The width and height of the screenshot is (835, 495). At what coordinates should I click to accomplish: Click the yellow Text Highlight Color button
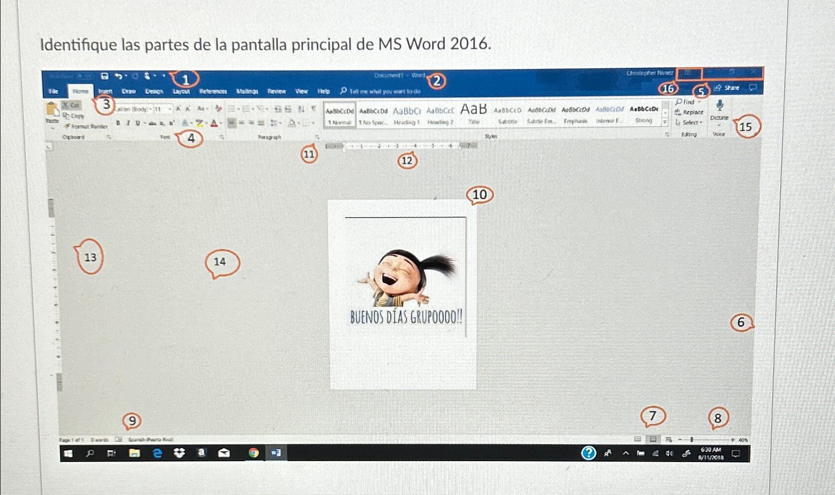coord(200,123)
